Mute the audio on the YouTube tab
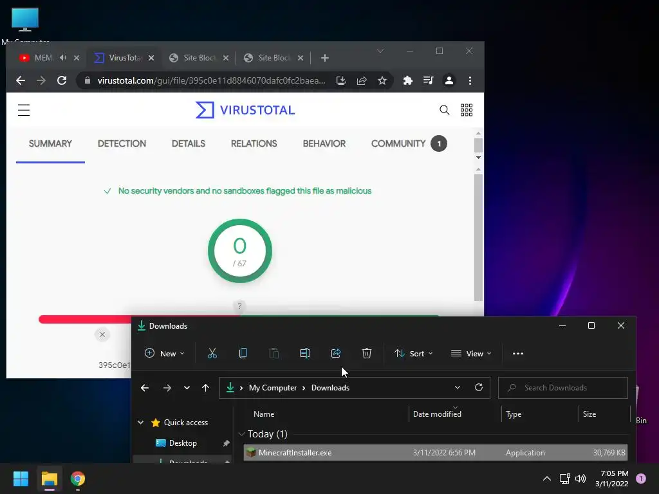The width and height of the screenshot is (659, 494). click(62, 57)
